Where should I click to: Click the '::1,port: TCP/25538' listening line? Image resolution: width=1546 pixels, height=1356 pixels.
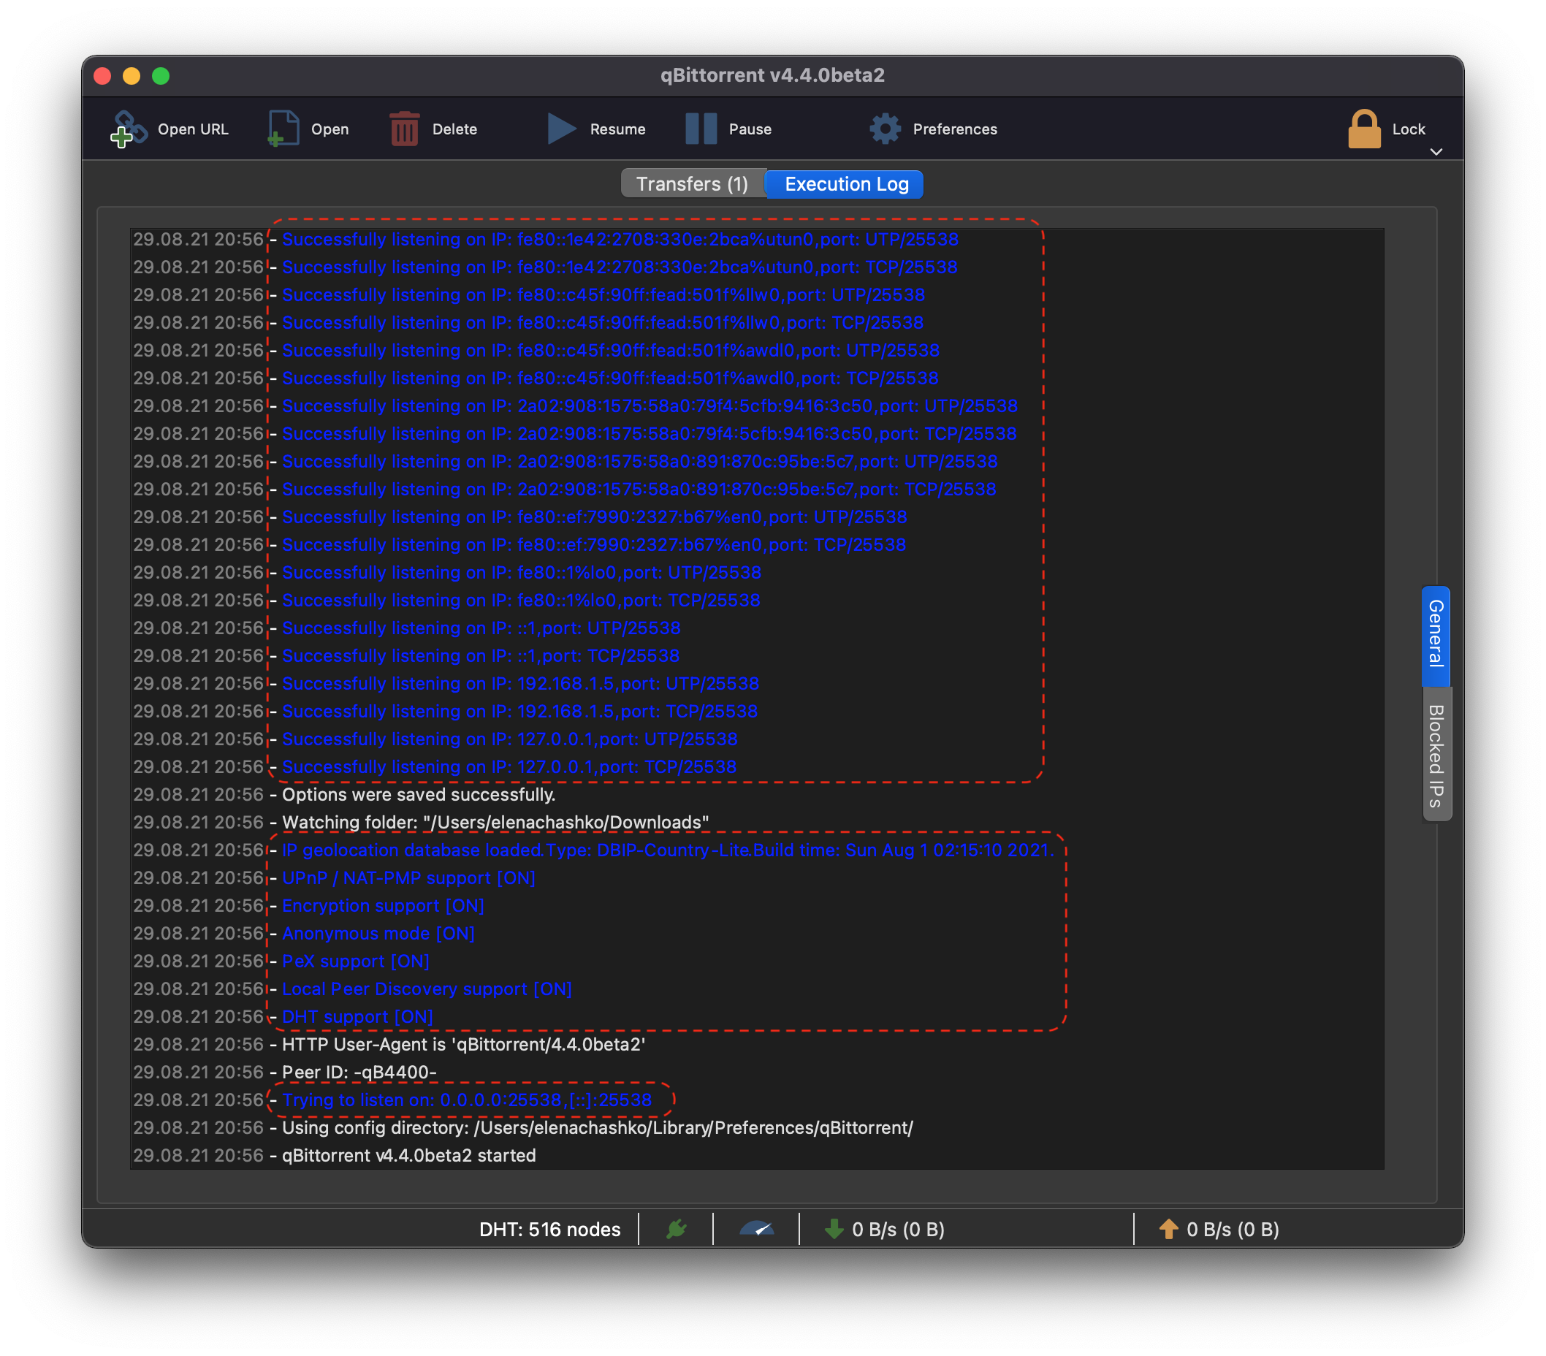(480, 656)
